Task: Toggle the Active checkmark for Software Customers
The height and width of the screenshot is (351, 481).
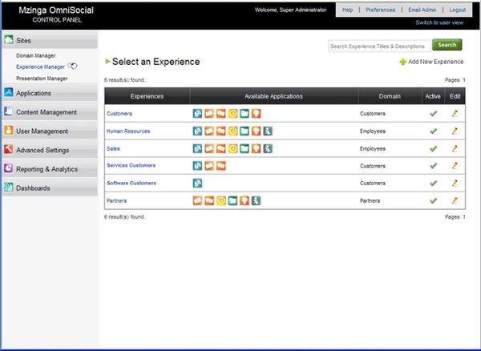Action: [x=433, y=183]
